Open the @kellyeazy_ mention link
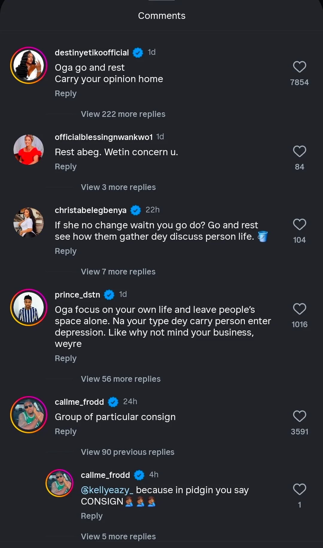 107,490
